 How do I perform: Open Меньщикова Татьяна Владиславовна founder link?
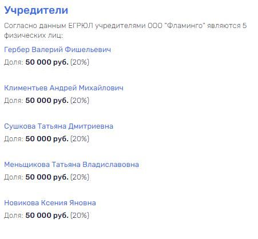click(72, 165)
